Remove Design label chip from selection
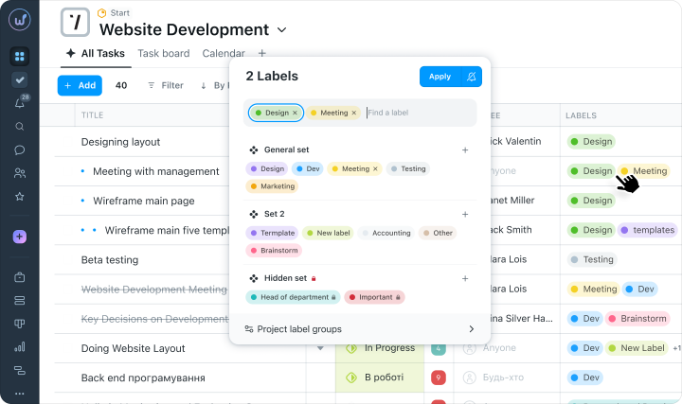Image resolution: width=682 pixels, height=404 pixels. (x=295, y=113)
